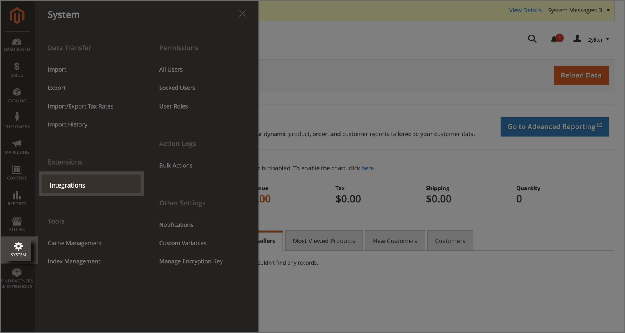Choose All Users under Permissions
The image size is (625, 333).
(x=171, y=70)
